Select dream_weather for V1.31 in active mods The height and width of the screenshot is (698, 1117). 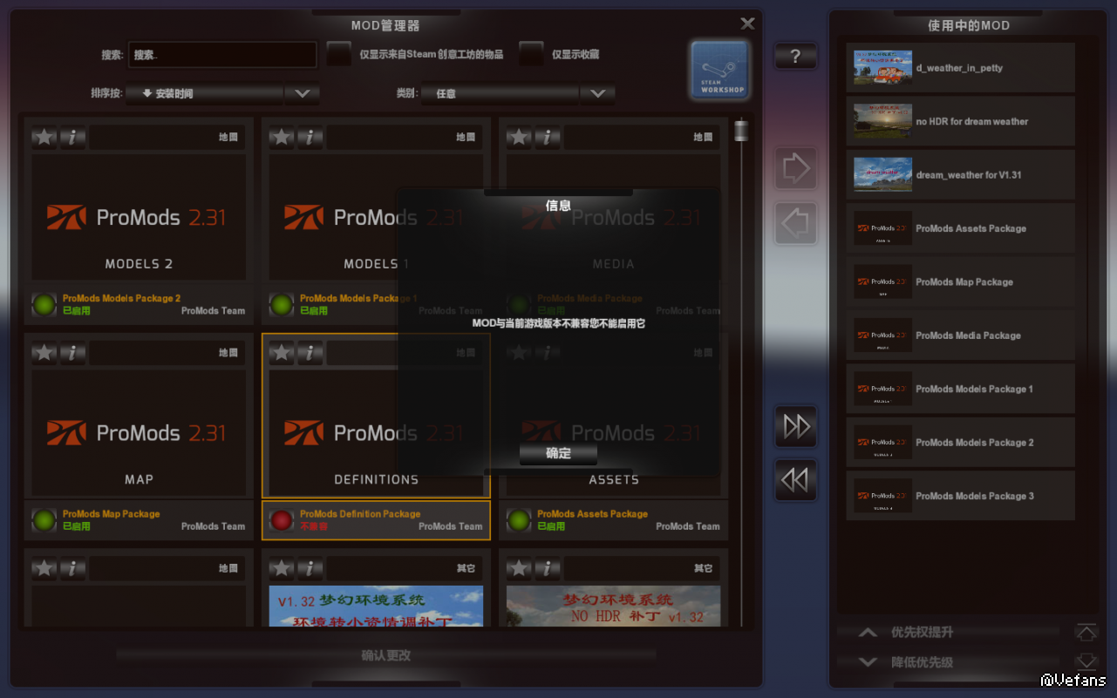click(x=960, y=175)
